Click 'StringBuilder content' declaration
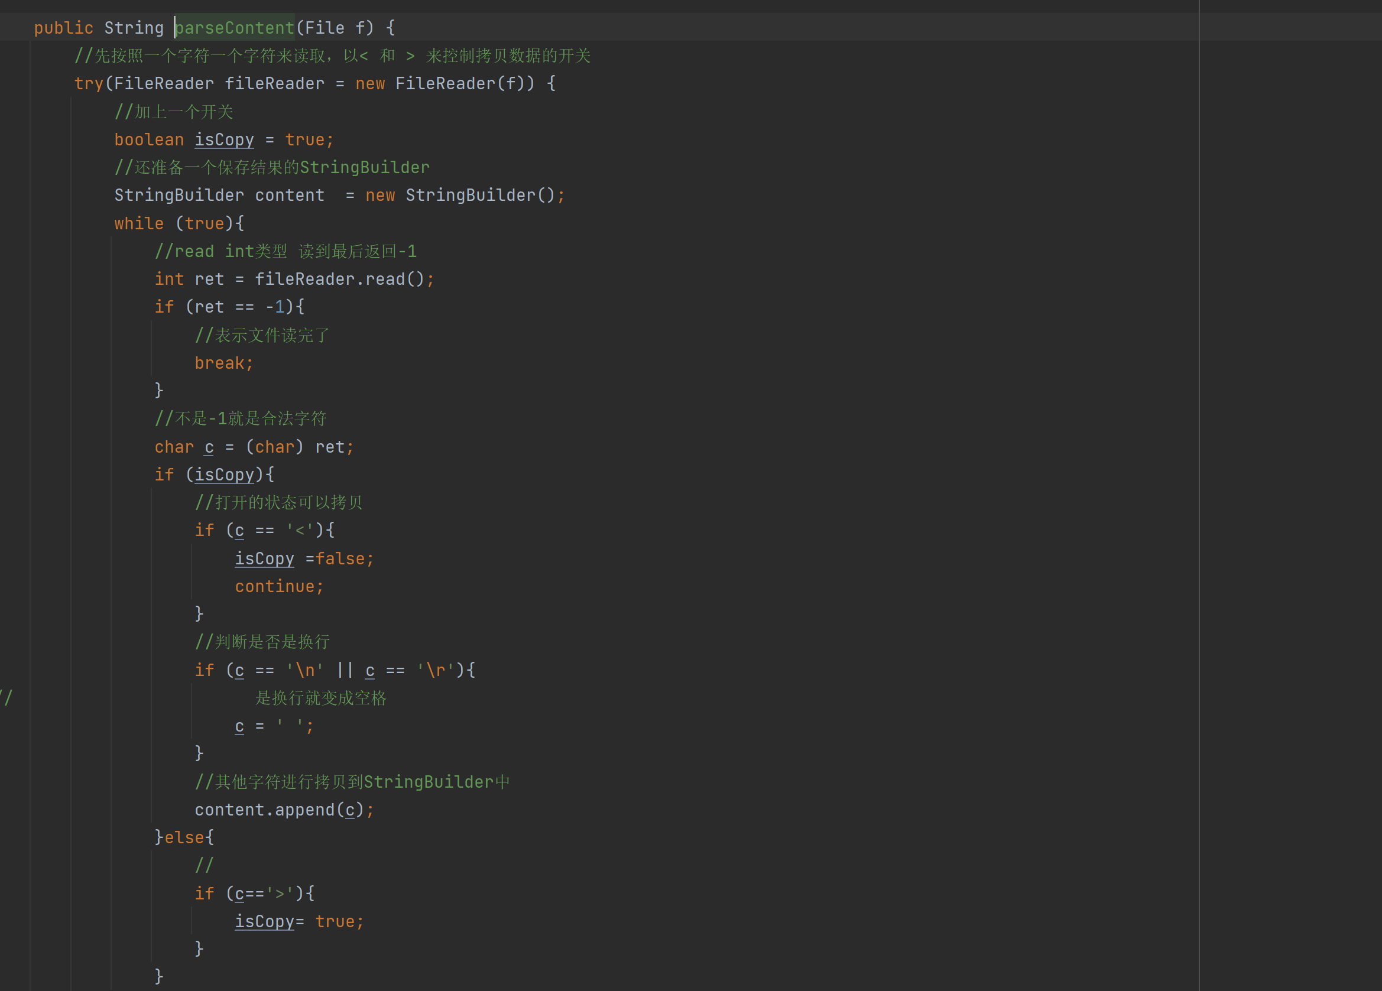This screenshot has width=1382, height=991. coord(219,195)
